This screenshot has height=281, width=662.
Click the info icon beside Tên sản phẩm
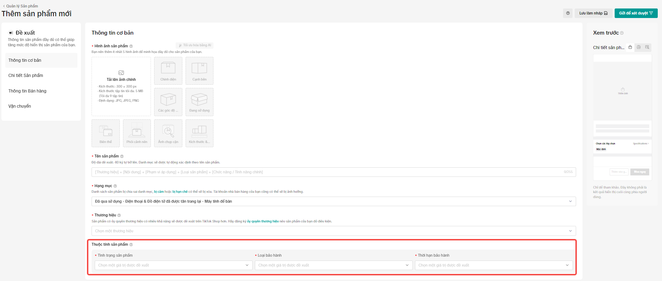pyautogui.click(x=122, y=156)
